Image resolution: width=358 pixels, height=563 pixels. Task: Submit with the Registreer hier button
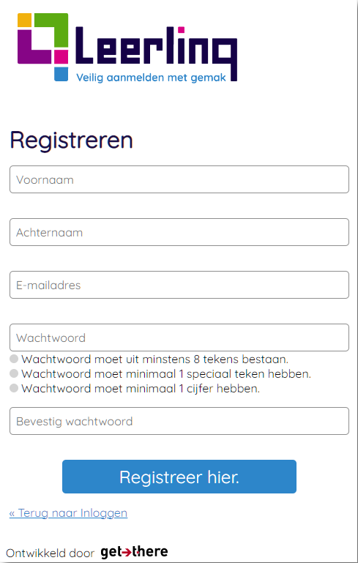point(179,477)
